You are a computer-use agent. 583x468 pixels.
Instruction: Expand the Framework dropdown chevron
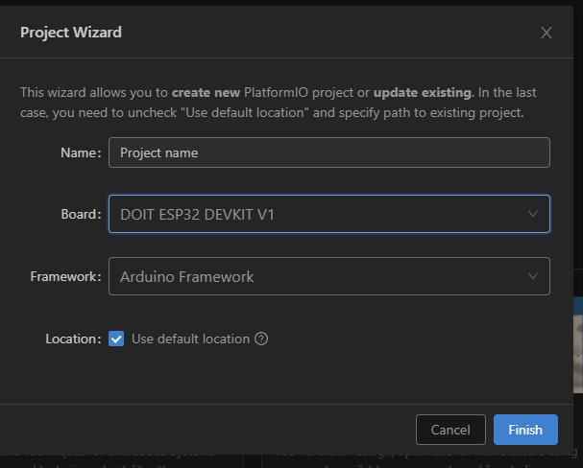click(x=533, y=276)
